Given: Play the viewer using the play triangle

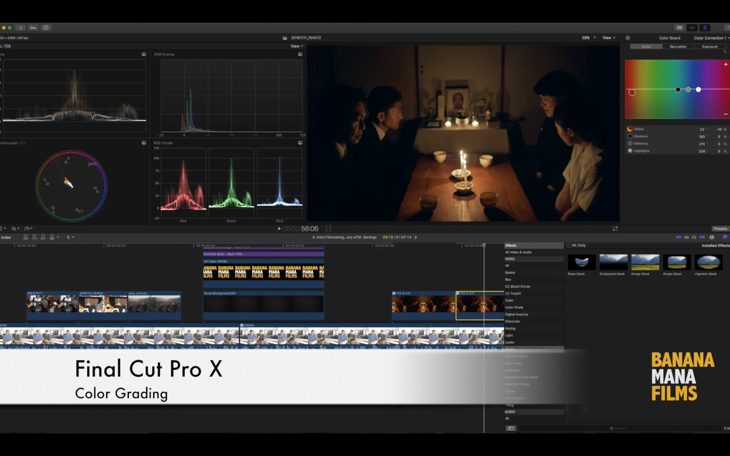Looking at the screenshot, I should (x=279, y=229).
